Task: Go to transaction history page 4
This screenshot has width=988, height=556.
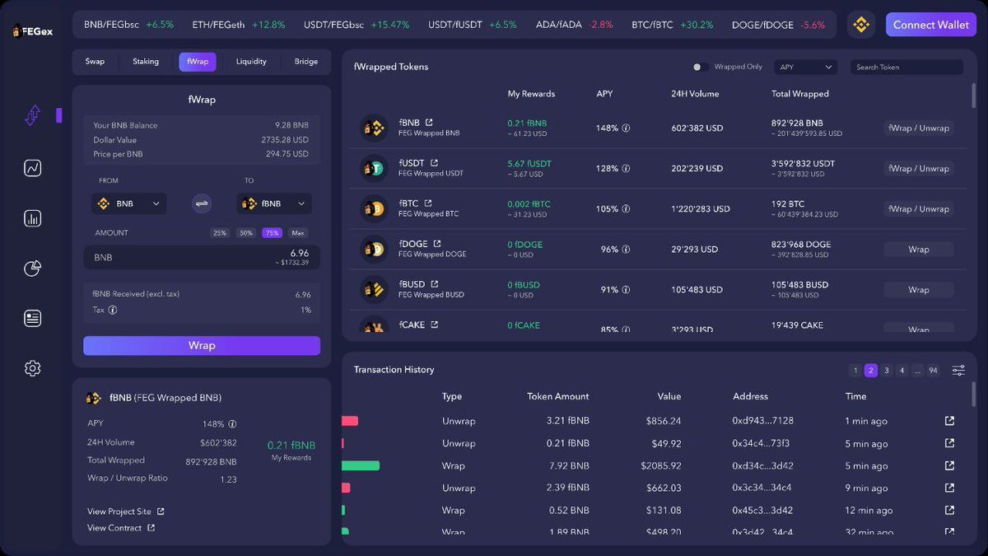Action: 902,371
